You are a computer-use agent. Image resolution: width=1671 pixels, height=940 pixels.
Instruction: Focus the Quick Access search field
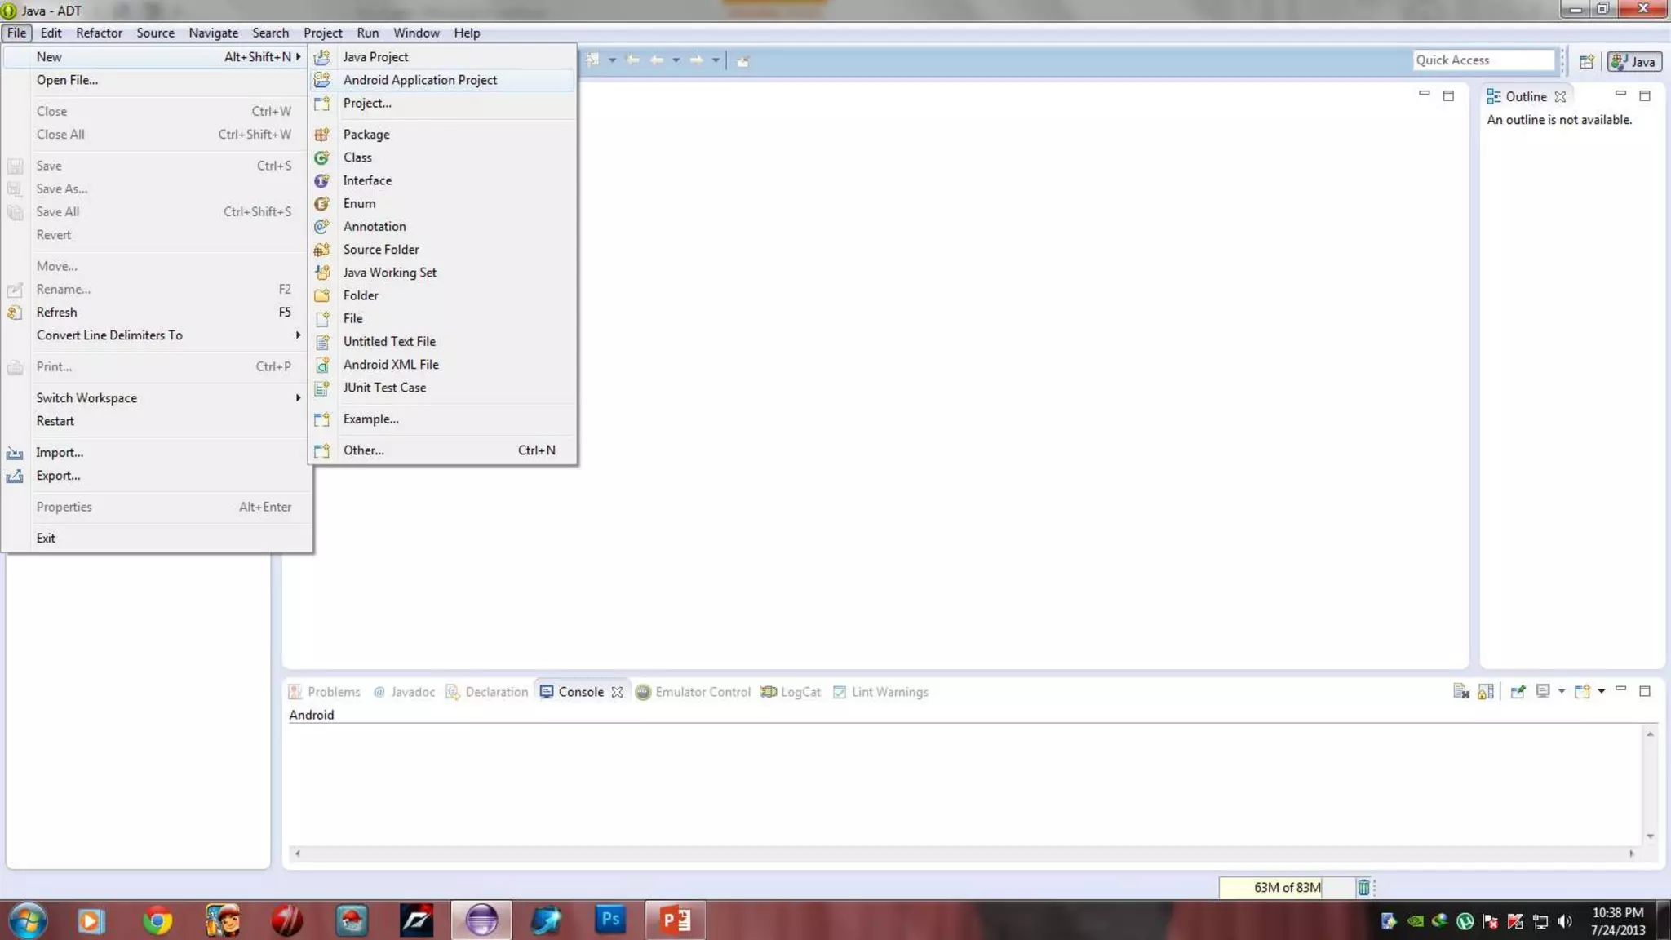pos(1483,60)
